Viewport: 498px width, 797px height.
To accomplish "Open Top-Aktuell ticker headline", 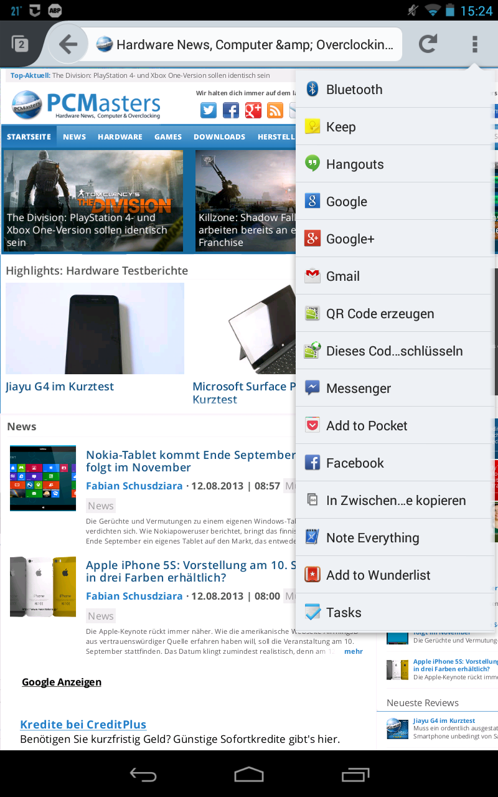I will tap(161, 75).
